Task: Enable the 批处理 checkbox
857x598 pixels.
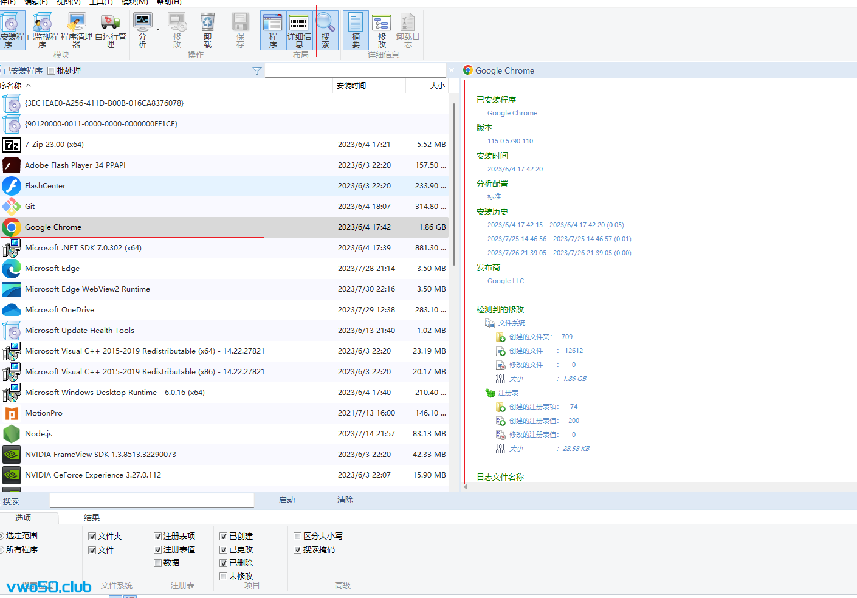Action: [x=52, y=71]
